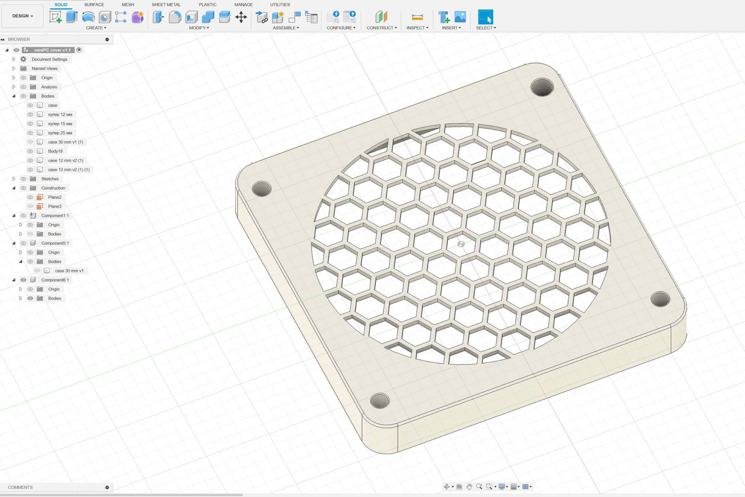The height and width of the screenshot is (497, 745).
Task: Click the Offset Plane construct icon
Action: click(381, 17)
